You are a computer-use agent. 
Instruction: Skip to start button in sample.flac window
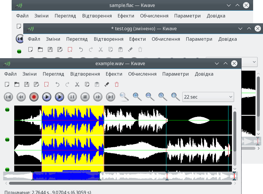click(x=20, y=39)
